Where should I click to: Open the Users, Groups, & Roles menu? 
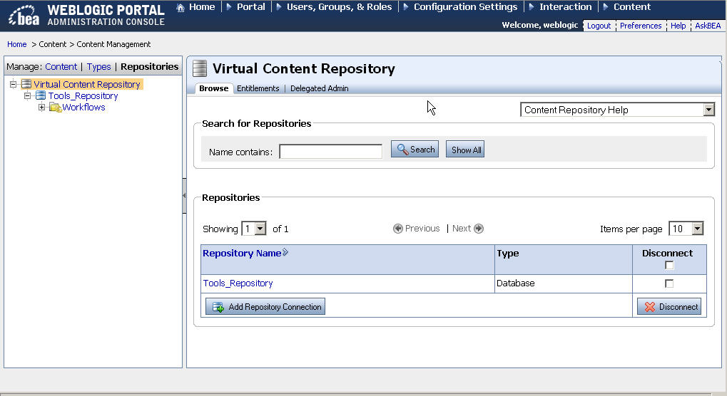[x=339, y=7]
